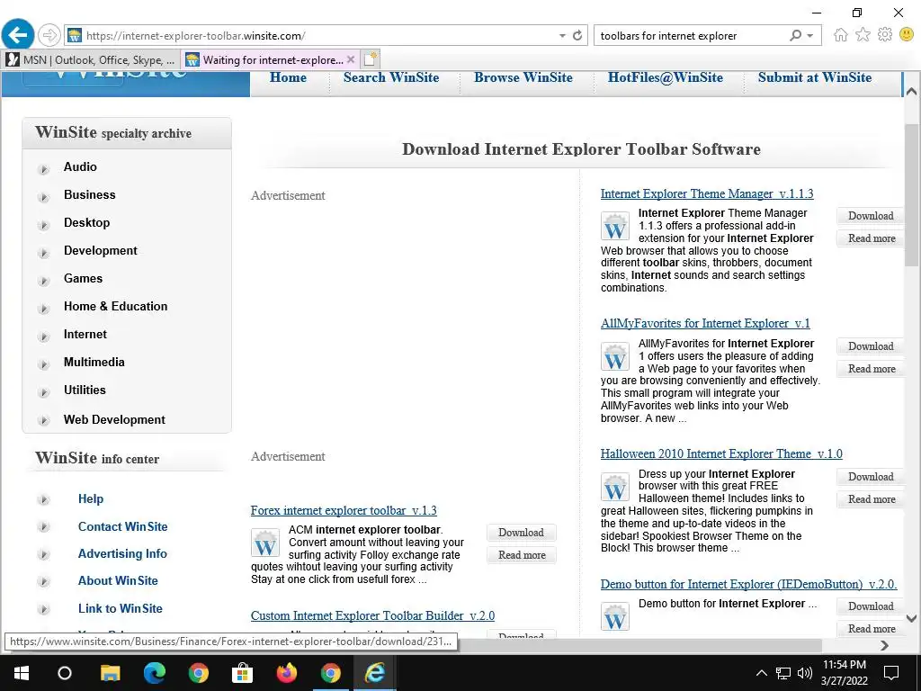The image size is (921, 691).
Task: Open Internet Explorer Theme Manager v.1.1.3 link
Action: [707, 193]
